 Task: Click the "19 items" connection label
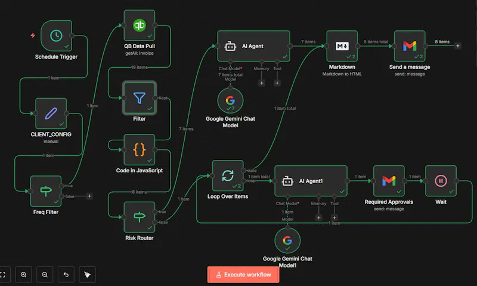pos(140,67)
